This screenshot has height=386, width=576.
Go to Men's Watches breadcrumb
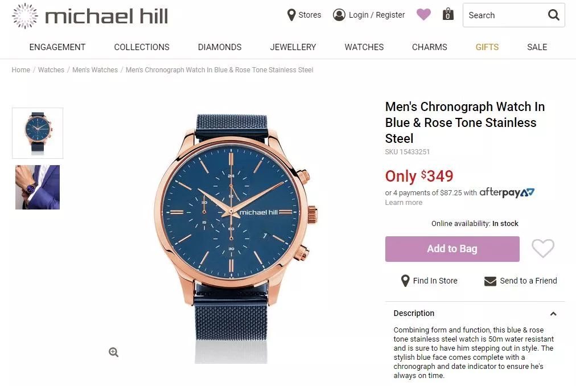pos(95,70)
